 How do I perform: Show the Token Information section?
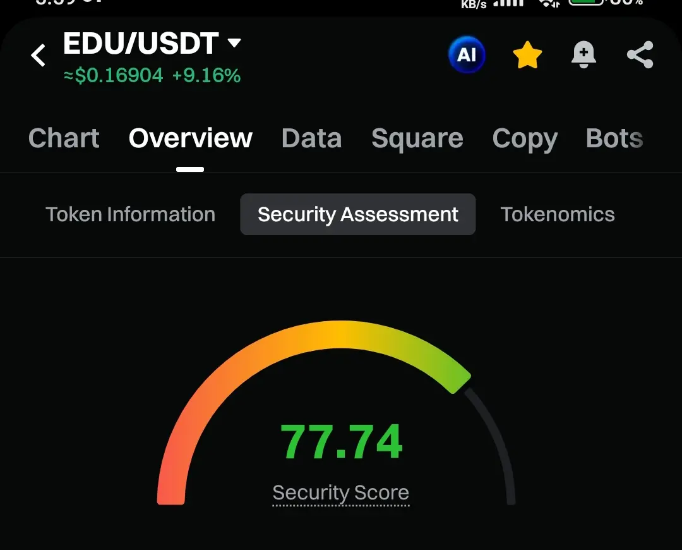[131, 214]
